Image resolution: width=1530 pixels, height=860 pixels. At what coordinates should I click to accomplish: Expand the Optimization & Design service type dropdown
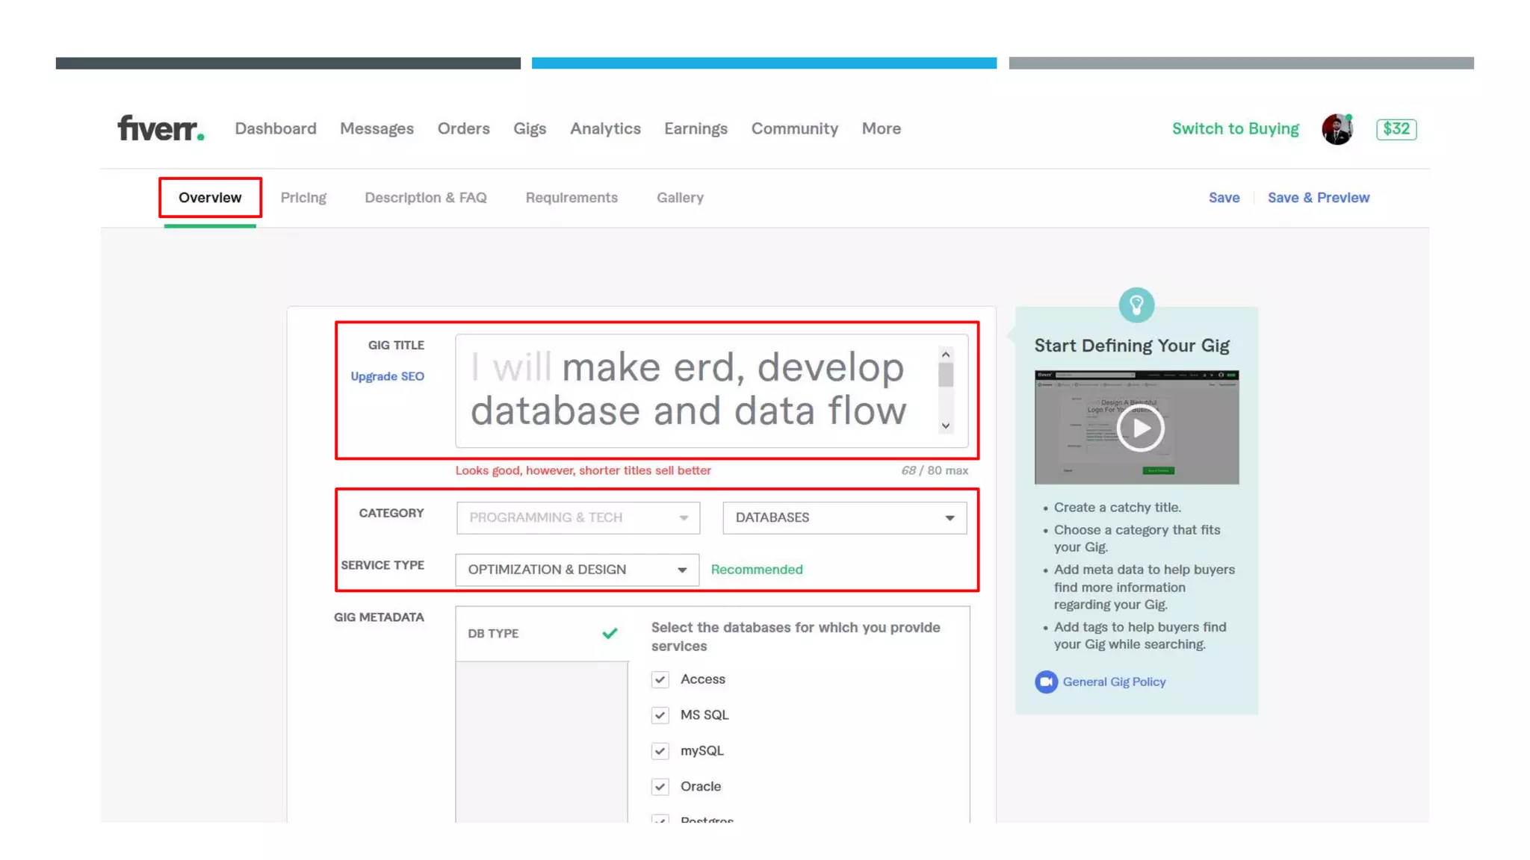coord(577,570)
